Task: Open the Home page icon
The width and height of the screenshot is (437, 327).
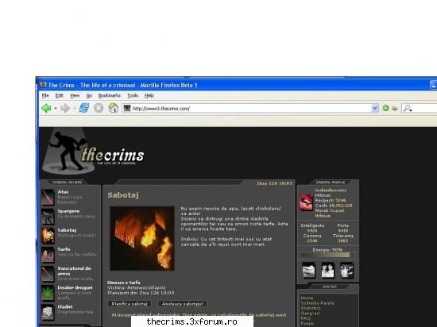Action: [x=113, y=108]
